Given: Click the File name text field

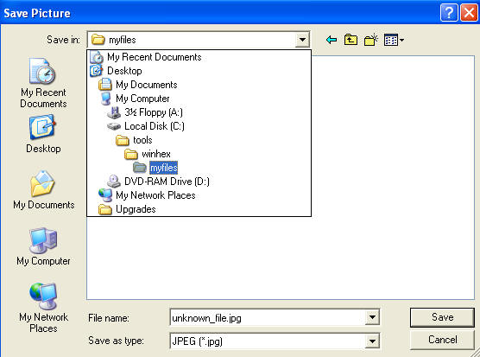Looking at the screenshot, I should (268, 317).
